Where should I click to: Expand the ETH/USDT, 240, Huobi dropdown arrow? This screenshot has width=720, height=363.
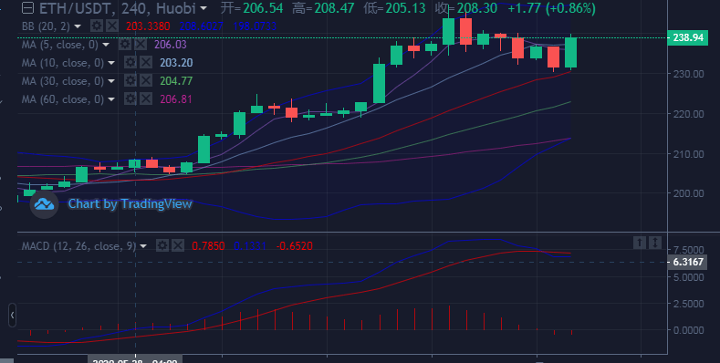203,8
